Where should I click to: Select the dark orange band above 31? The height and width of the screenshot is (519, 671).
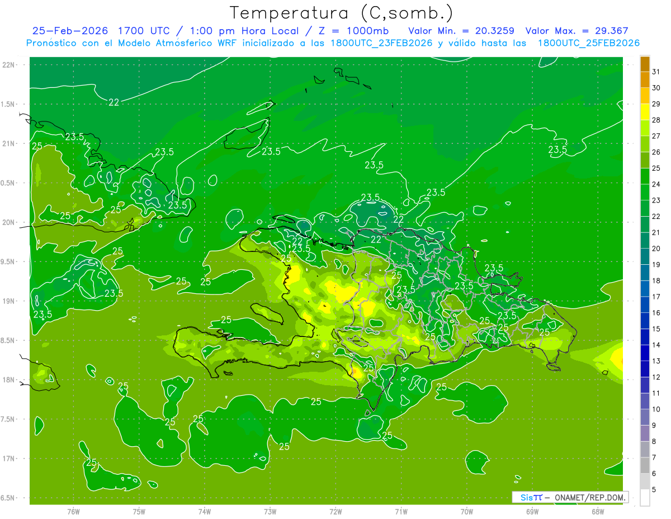[645, 64]
